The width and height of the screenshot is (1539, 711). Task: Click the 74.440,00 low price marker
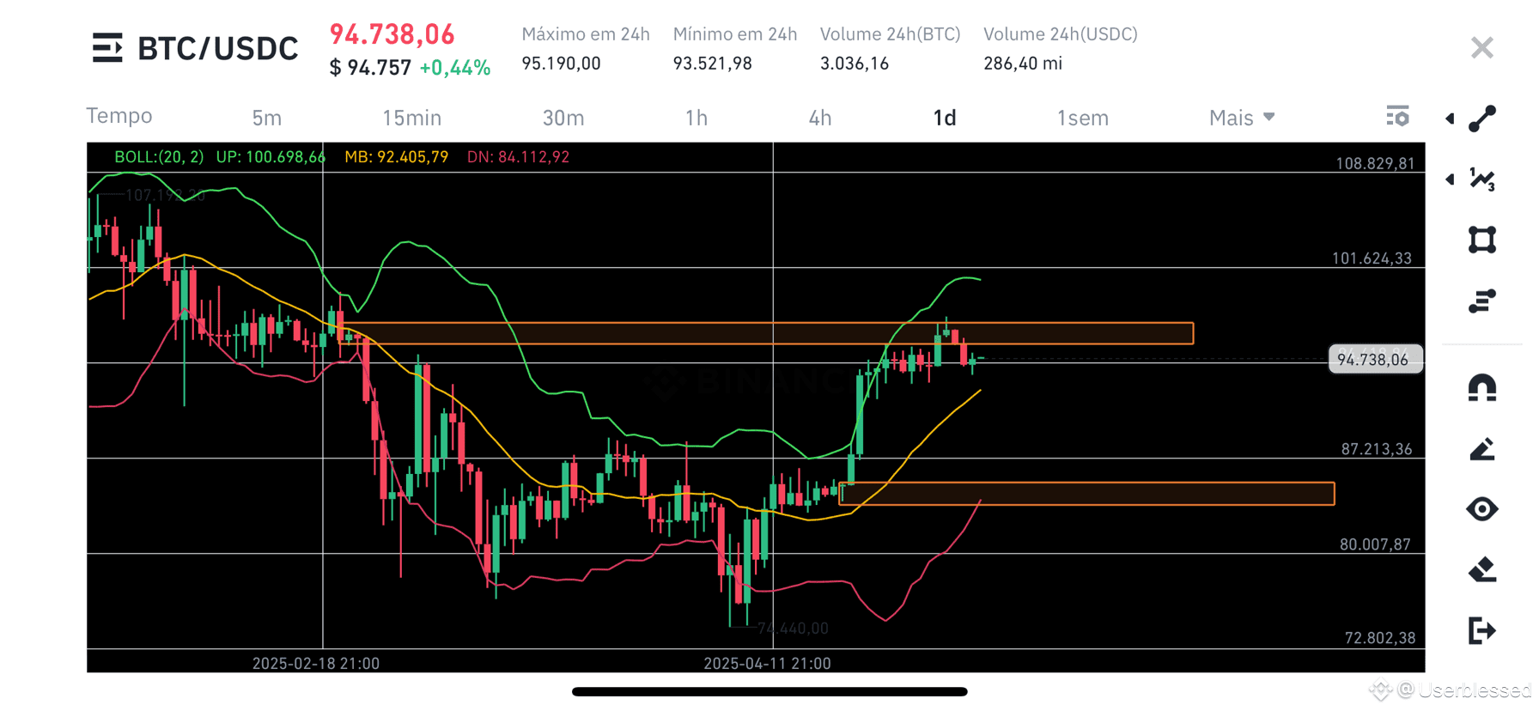click(x=793, y=629)
